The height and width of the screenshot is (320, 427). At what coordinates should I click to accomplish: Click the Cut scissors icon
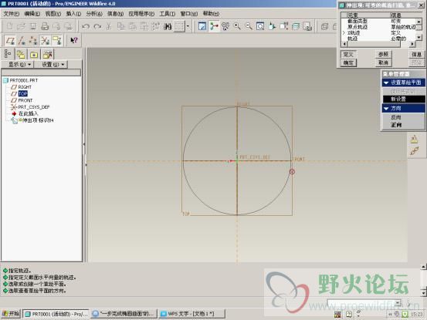tap(109, 26)
